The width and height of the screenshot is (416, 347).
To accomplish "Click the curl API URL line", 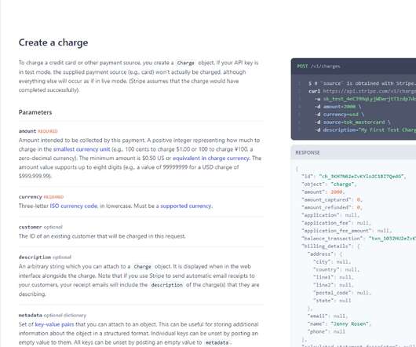I will 362,91.
